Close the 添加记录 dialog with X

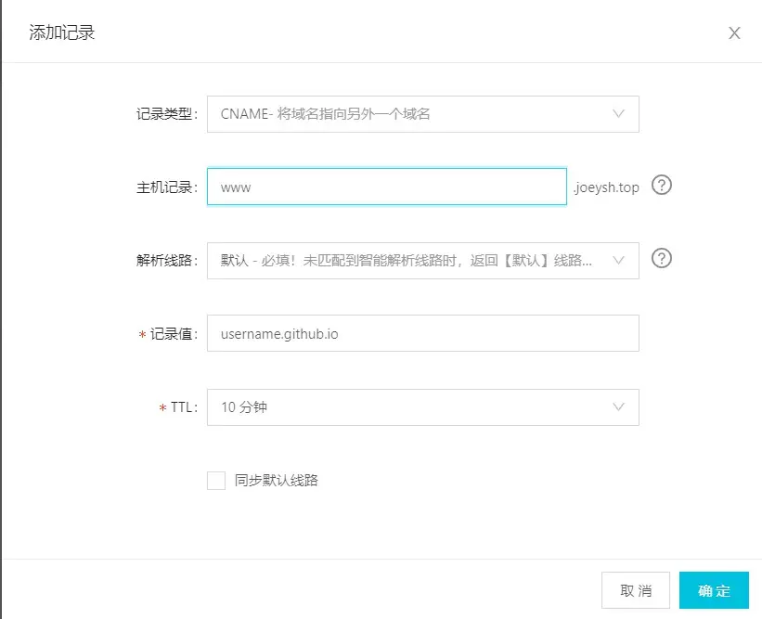[x=734, y=33]
